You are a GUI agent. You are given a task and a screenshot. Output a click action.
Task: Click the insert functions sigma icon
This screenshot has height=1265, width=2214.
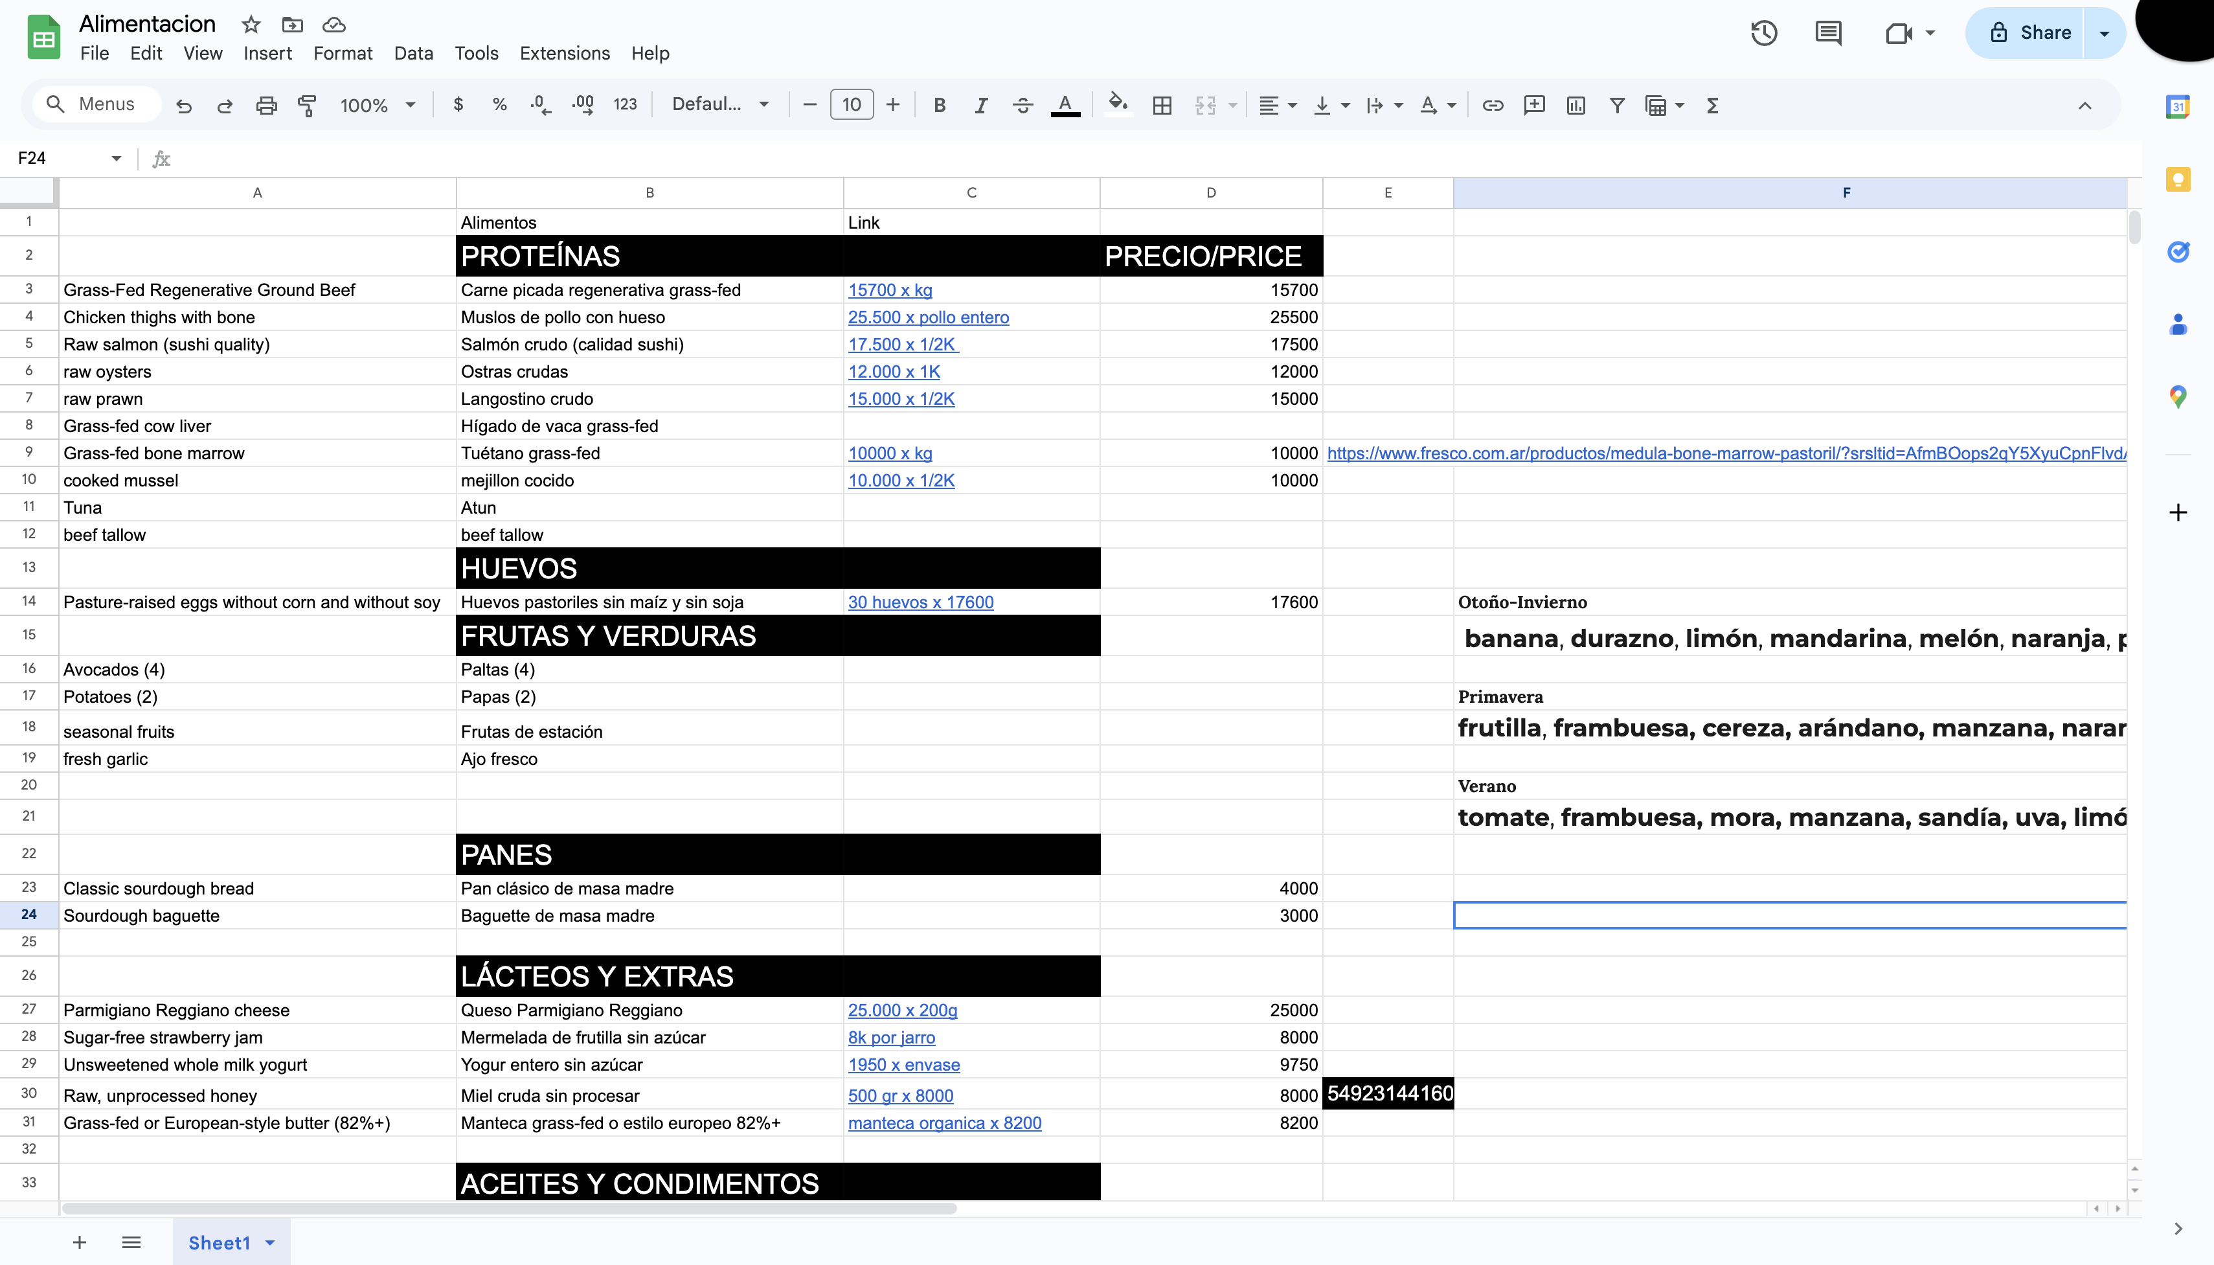click(1712, 105)
